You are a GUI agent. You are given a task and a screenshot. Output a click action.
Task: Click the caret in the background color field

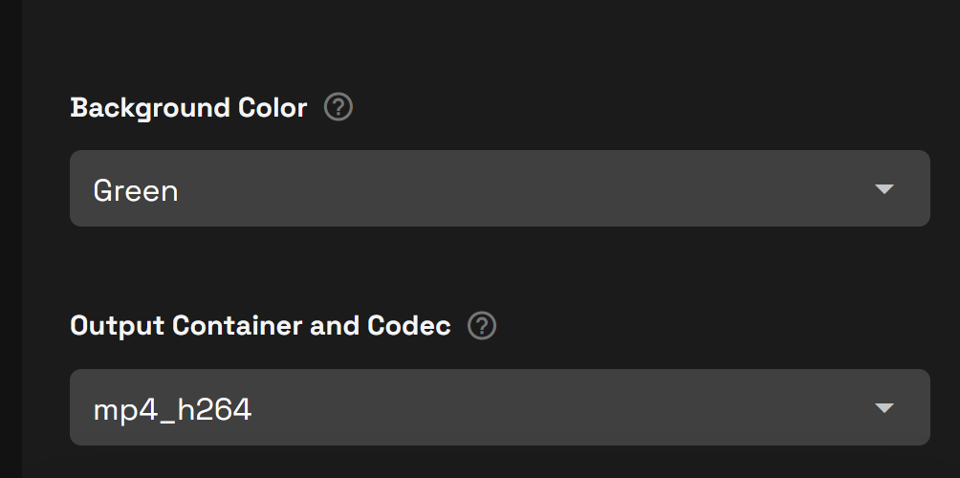(x=884, y=189)
